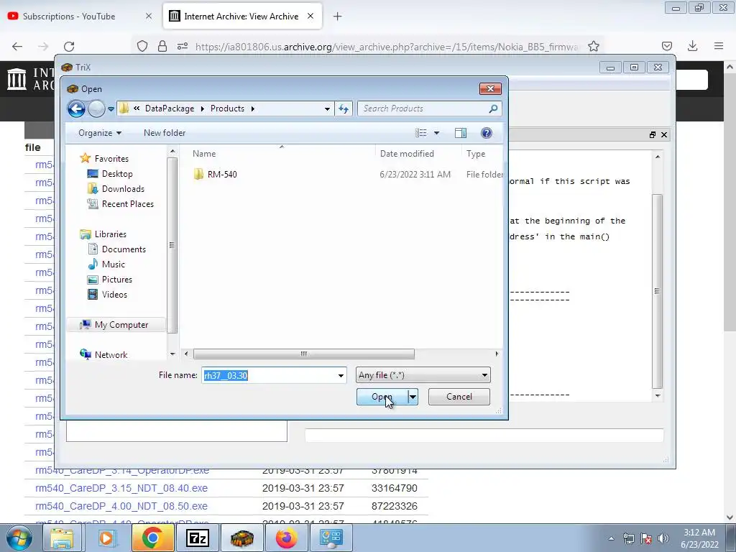Open rm540_CareDP_3.15_NDT_08.40.exe link
The width and height of the screenshot is (736, 552).
pos(121,488)
